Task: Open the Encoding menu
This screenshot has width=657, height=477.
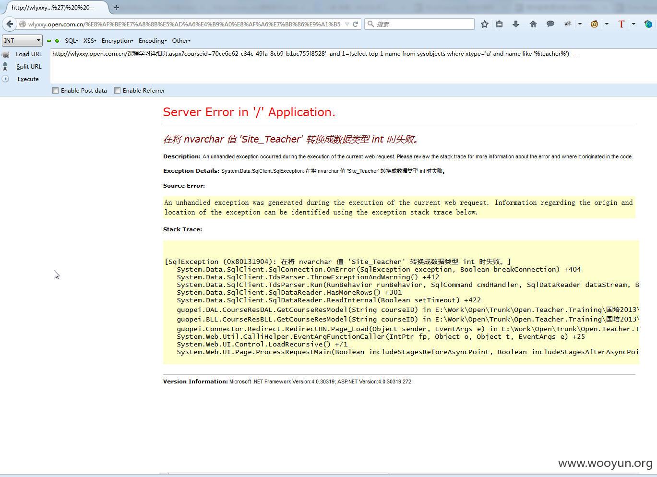Action: 153,41
